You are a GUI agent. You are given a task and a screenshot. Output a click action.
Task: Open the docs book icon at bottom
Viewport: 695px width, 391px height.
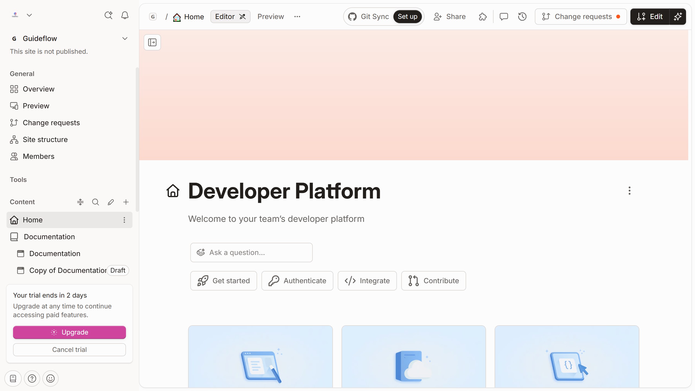pos(13,379)
